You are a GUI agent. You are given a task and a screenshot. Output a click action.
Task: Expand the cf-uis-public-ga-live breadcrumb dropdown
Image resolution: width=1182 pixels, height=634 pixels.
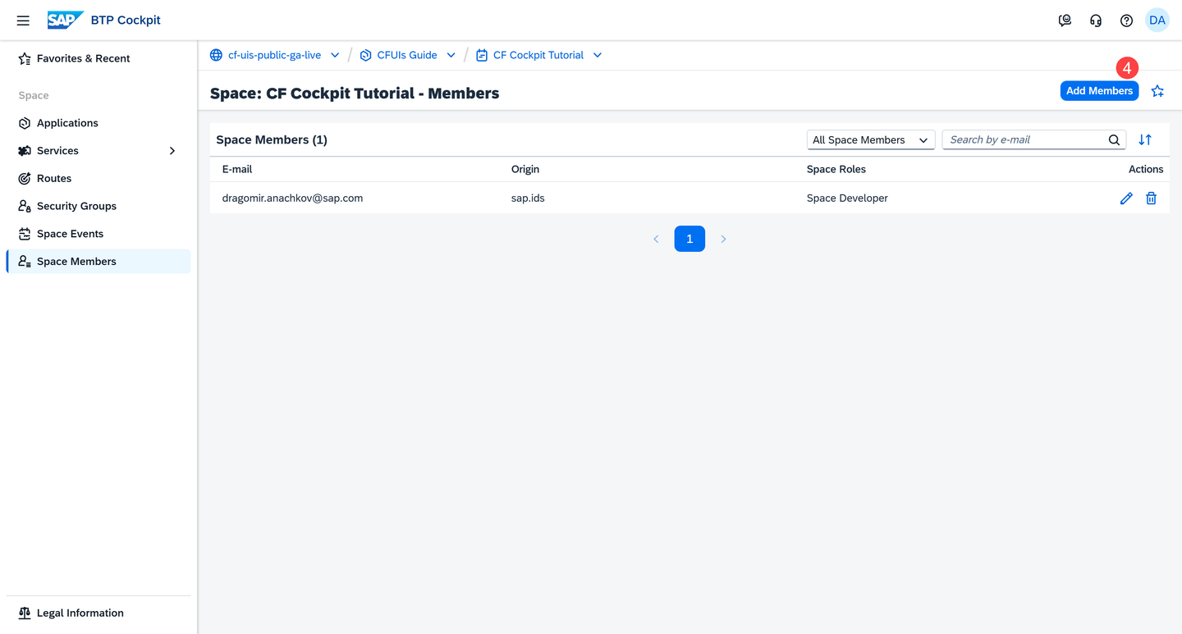coord(335,55)
